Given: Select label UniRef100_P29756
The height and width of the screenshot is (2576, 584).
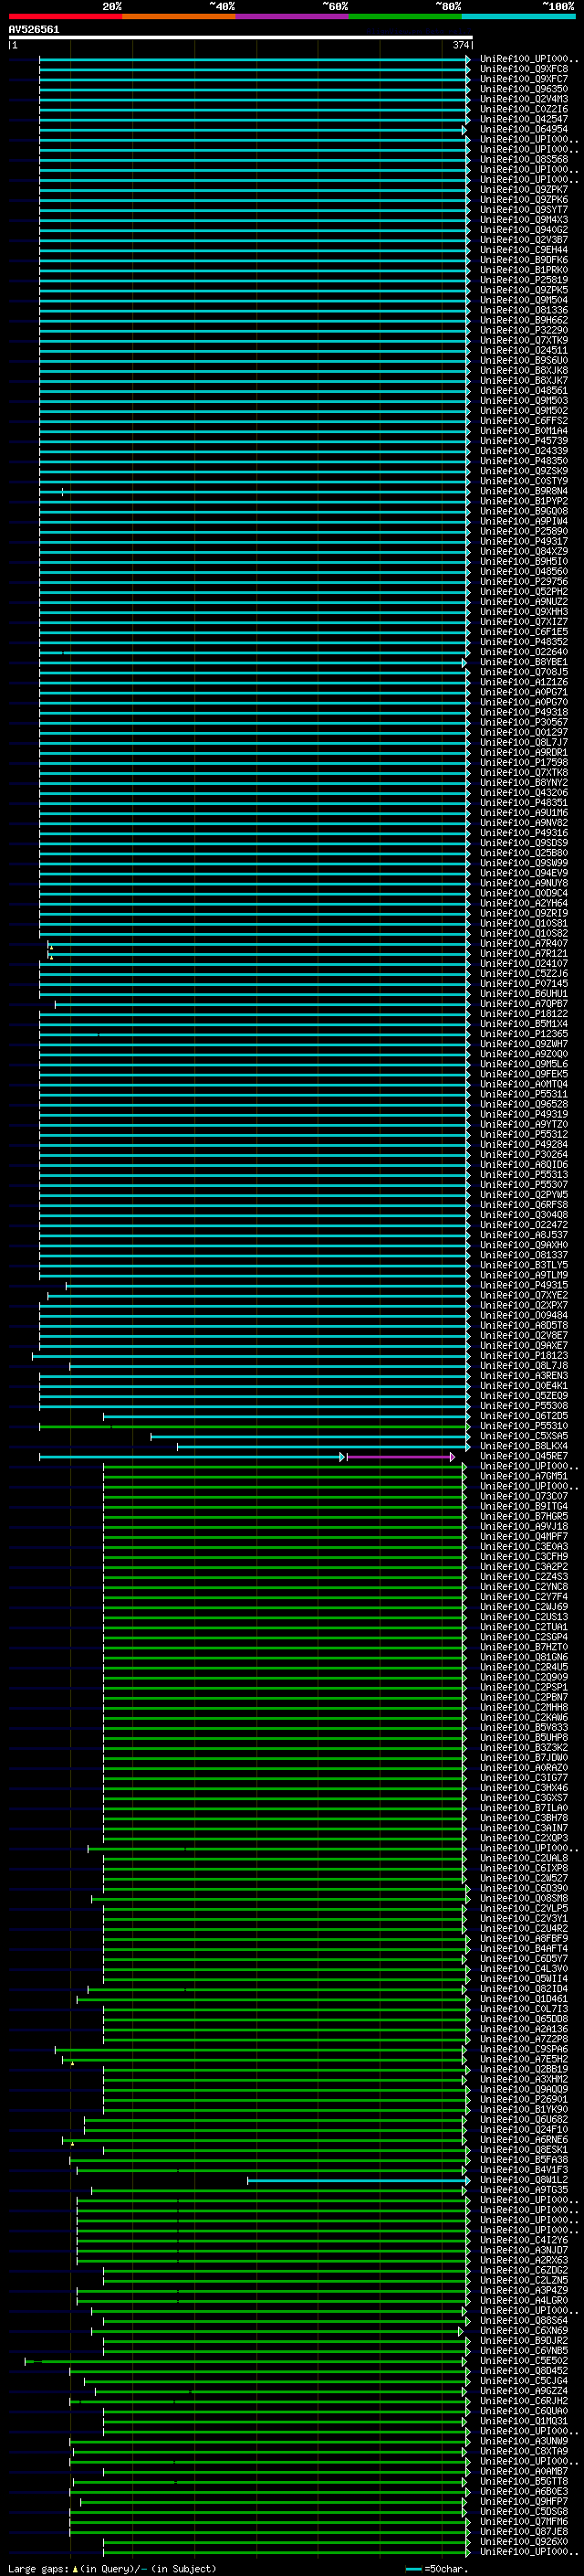Looking at the screenshot, I should [x=523, y=582].
